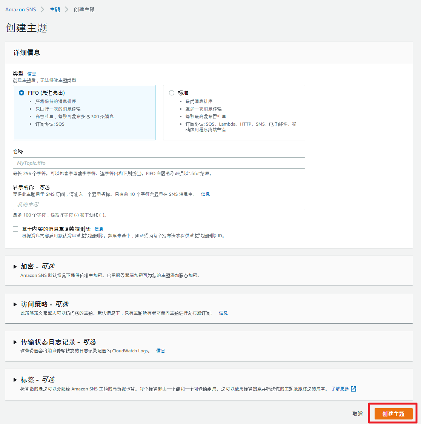
Task: Enable 基于内容的消息重复数据删除 checkbox
Action: click(15, 229)
